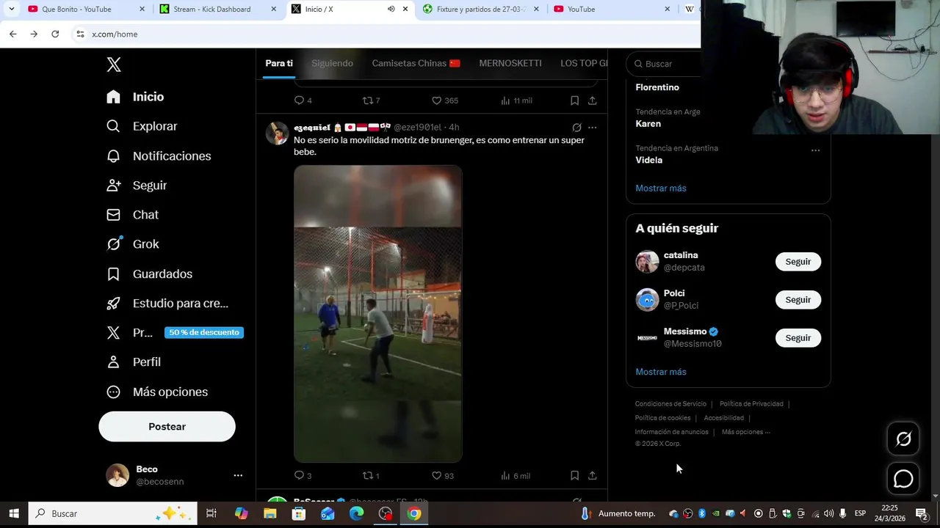Screen dimensions: 940x528
Task: Click Mostrar más under trends
Action: (661, 188)
